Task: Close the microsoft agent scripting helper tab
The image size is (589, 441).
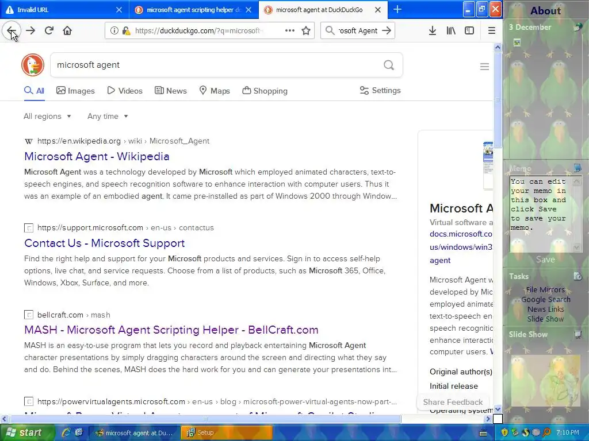Action: (248, 10)
